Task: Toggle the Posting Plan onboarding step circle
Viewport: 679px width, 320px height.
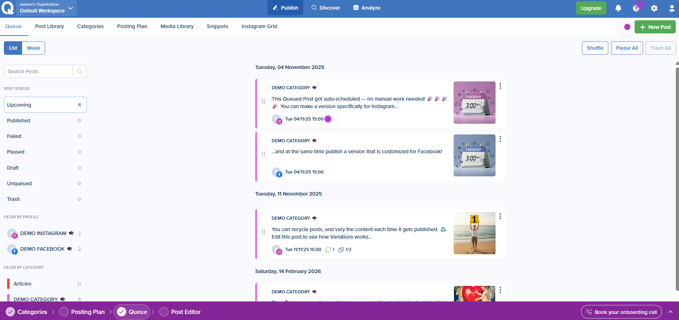Action: [x=64, y=312]
